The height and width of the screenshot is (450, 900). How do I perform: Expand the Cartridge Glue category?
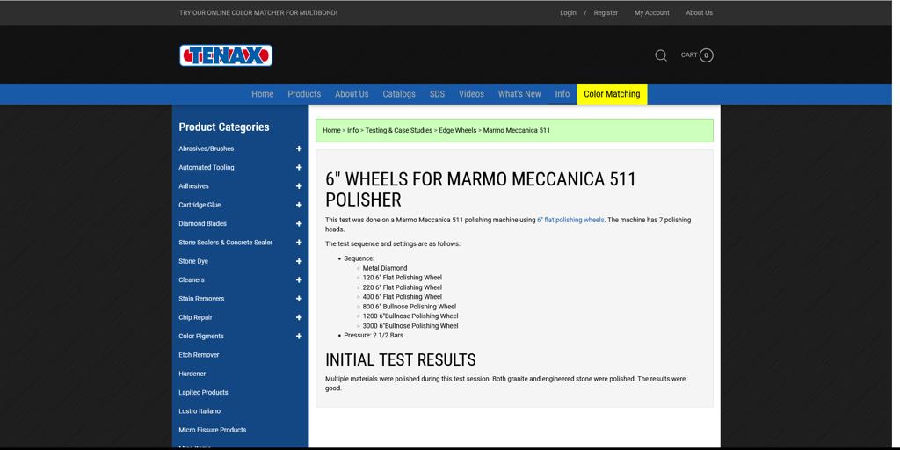[299, 205]
